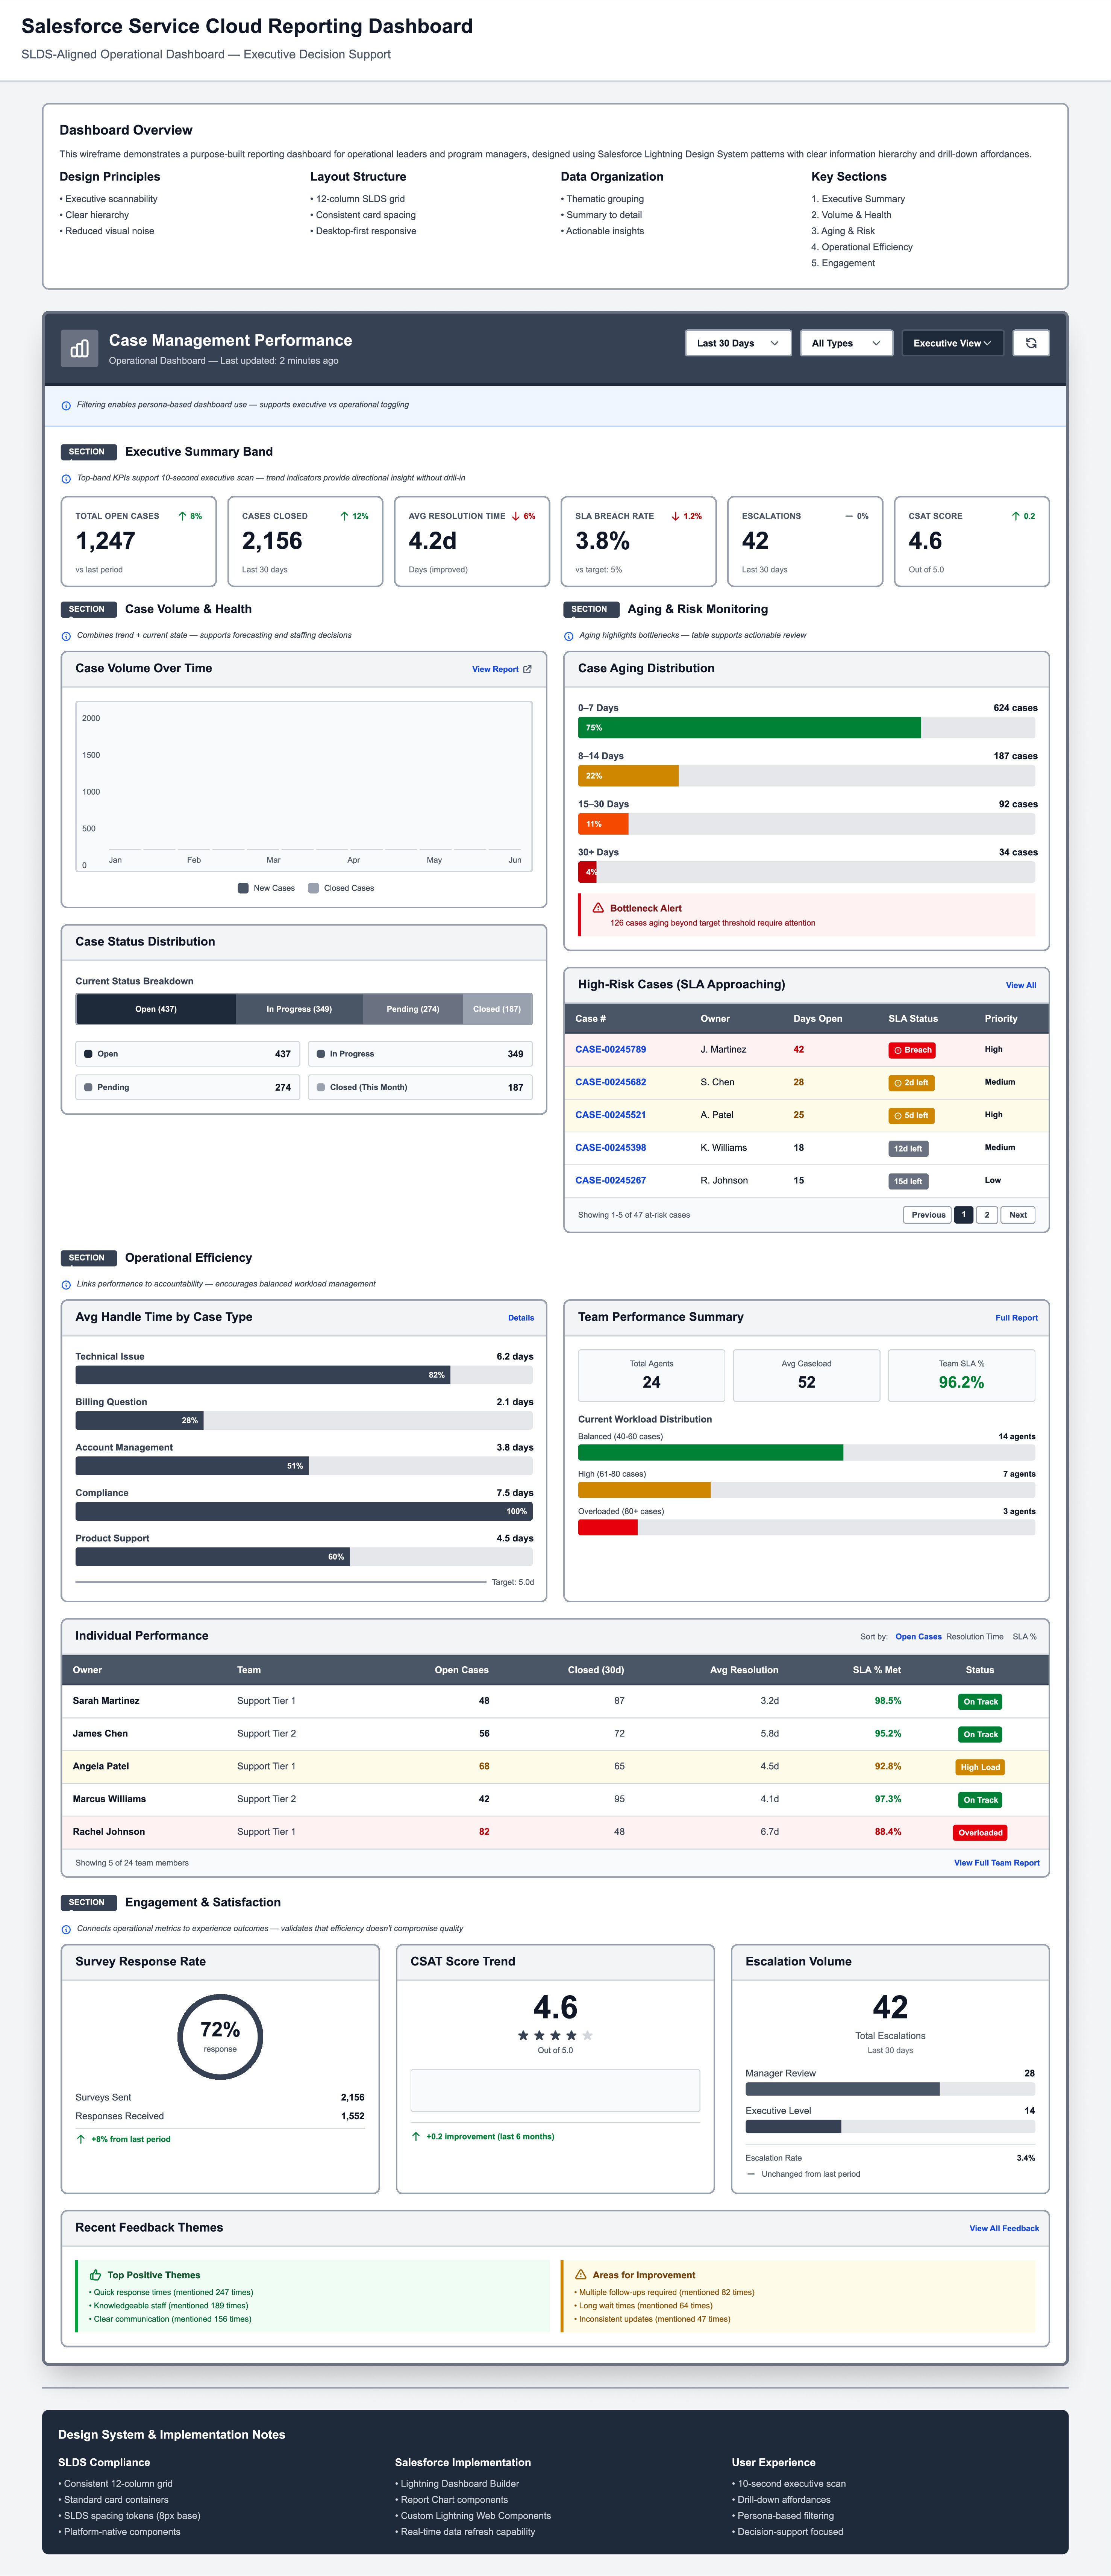
Task: Select the 'Pending (274)' status segment
Action: [413, 1009]
